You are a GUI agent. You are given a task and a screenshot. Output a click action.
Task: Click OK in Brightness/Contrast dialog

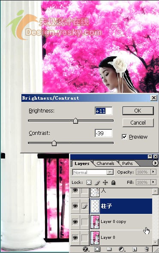click(138, 111)
